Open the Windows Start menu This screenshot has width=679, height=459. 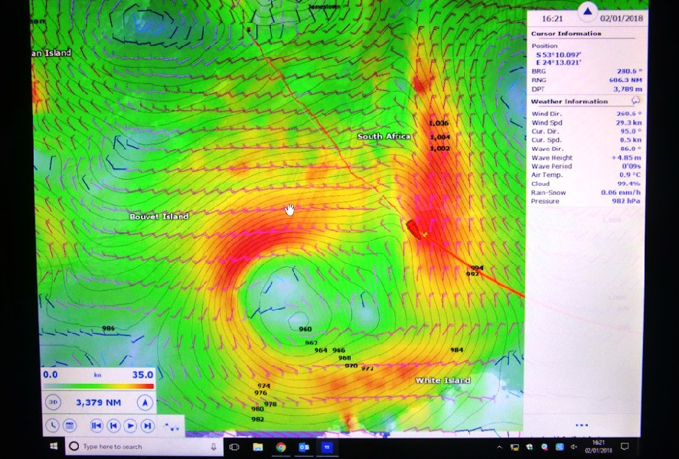(54, 446)
